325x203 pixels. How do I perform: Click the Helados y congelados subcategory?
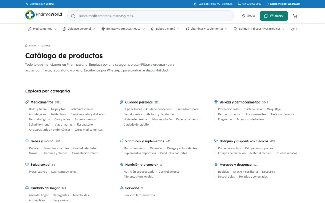coord(253,177)
